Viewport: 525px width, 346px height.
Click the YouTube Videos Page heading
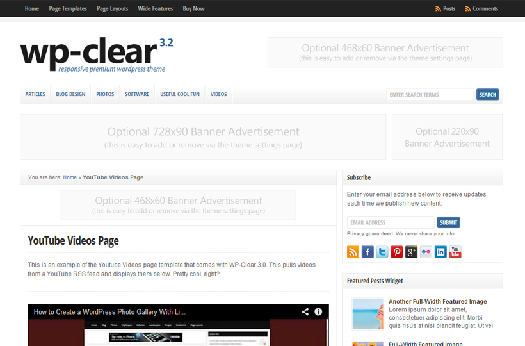click(x=74, y=241)
